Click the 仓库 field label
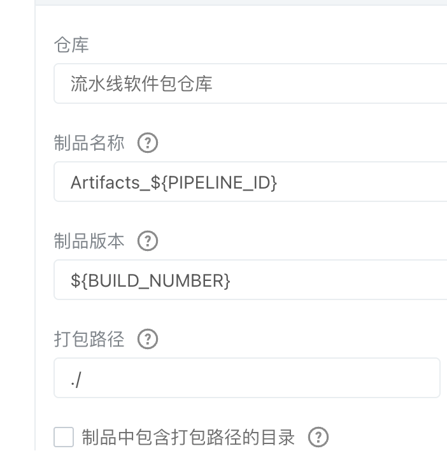 (x=71, y=45)
